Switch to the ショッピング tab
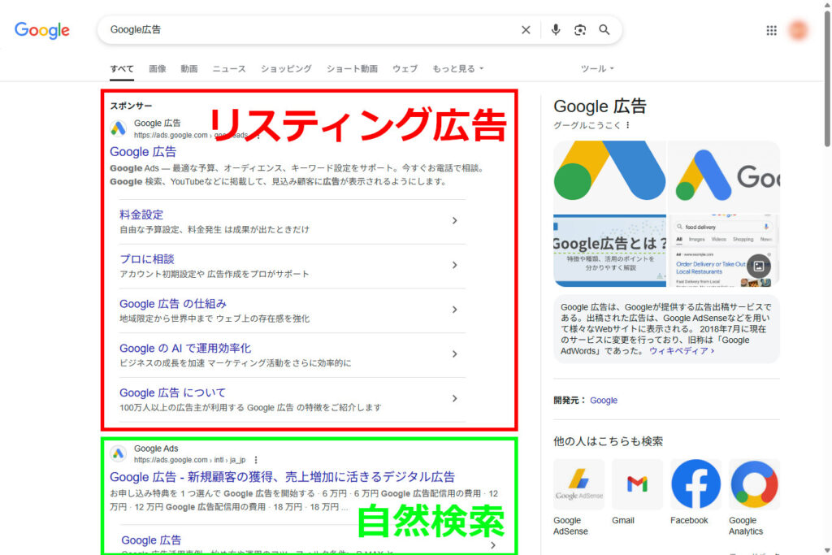 pos(286,69)
